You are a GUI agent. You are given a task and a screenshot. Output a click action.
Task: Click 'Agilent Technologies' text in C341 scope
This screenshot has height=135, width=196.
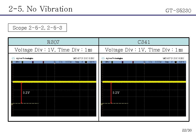click(114, 58)
